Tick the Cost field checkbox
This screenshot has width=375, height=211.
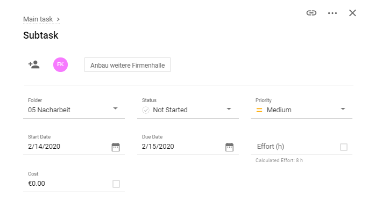pyautogui.click(x=116, y=184)
